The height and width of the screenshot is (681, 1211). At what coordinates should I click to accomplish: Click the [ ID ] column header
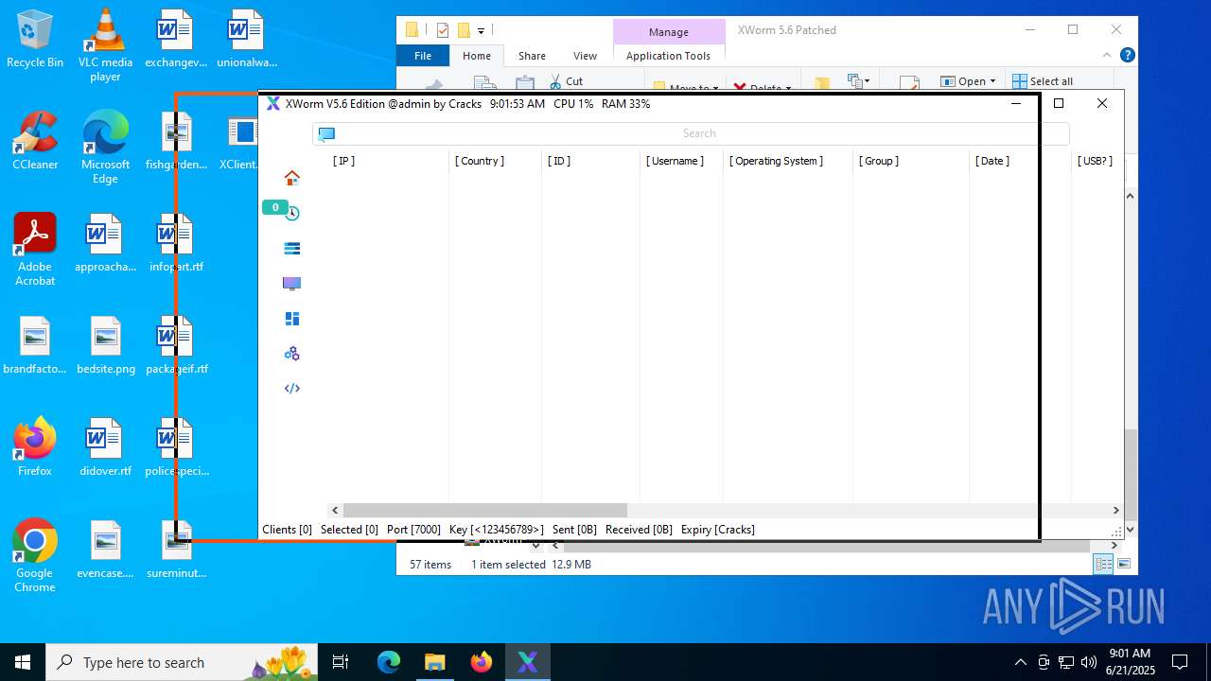[558, 161]
